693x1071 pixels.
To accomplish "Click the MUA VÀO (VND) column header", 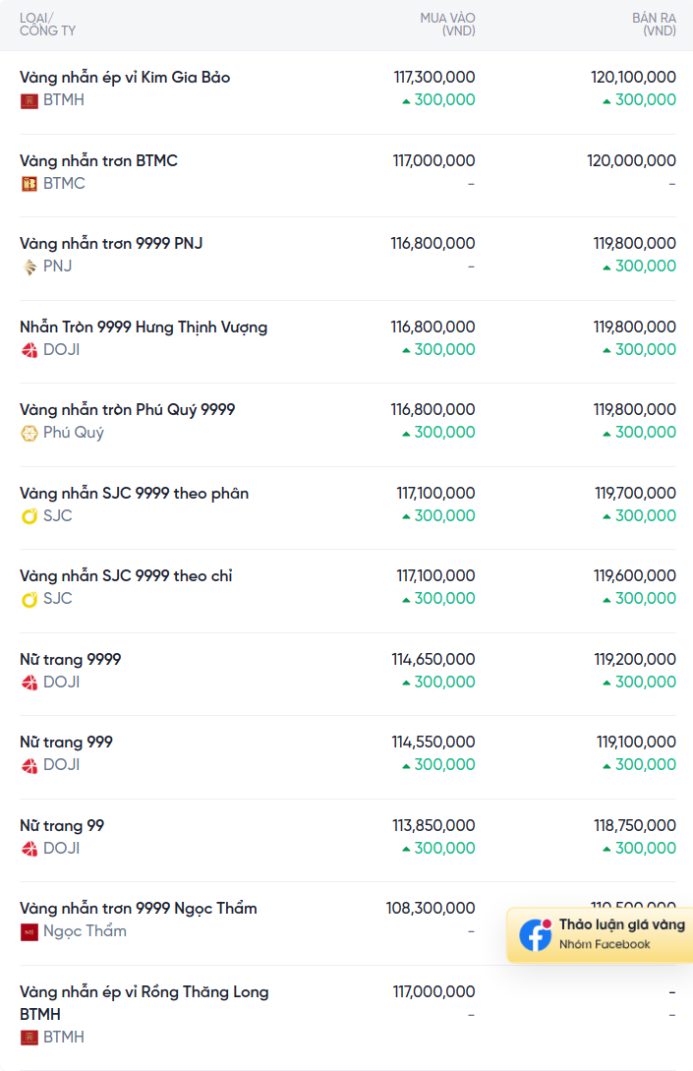I will (448, 25).
